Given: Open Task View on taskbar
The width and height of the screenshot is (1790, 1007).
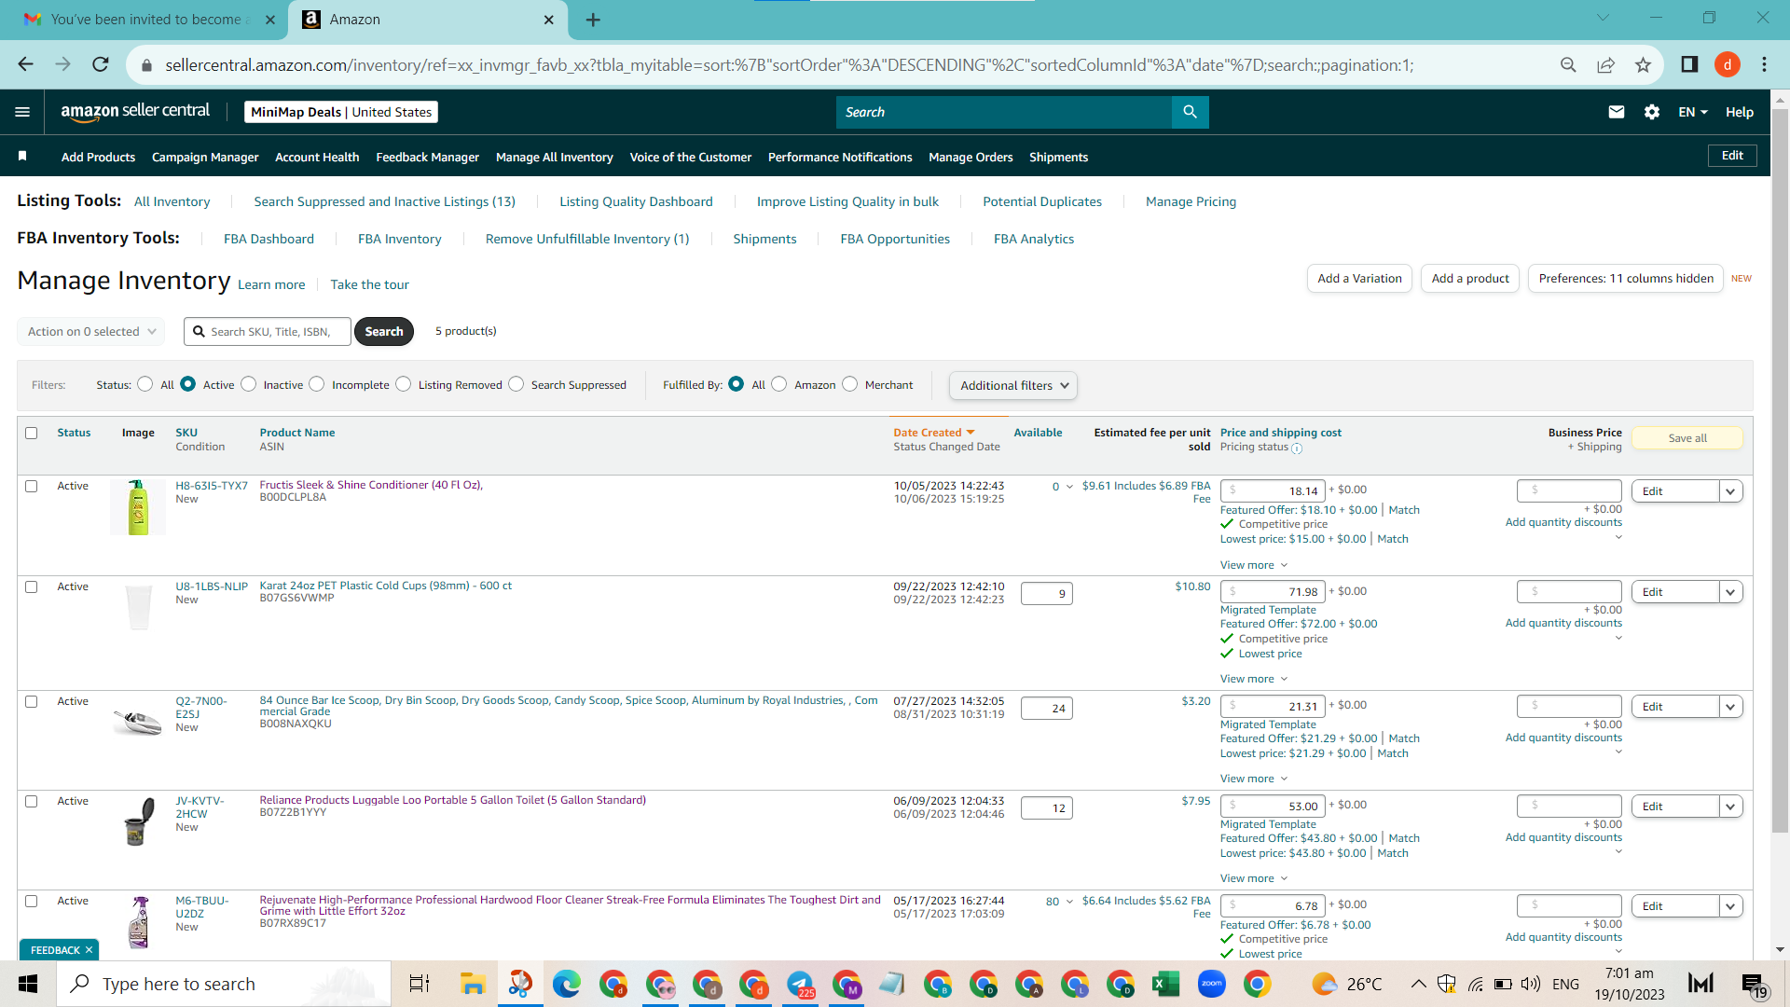Looking at the screenshot, I should (x=420, y=984).
